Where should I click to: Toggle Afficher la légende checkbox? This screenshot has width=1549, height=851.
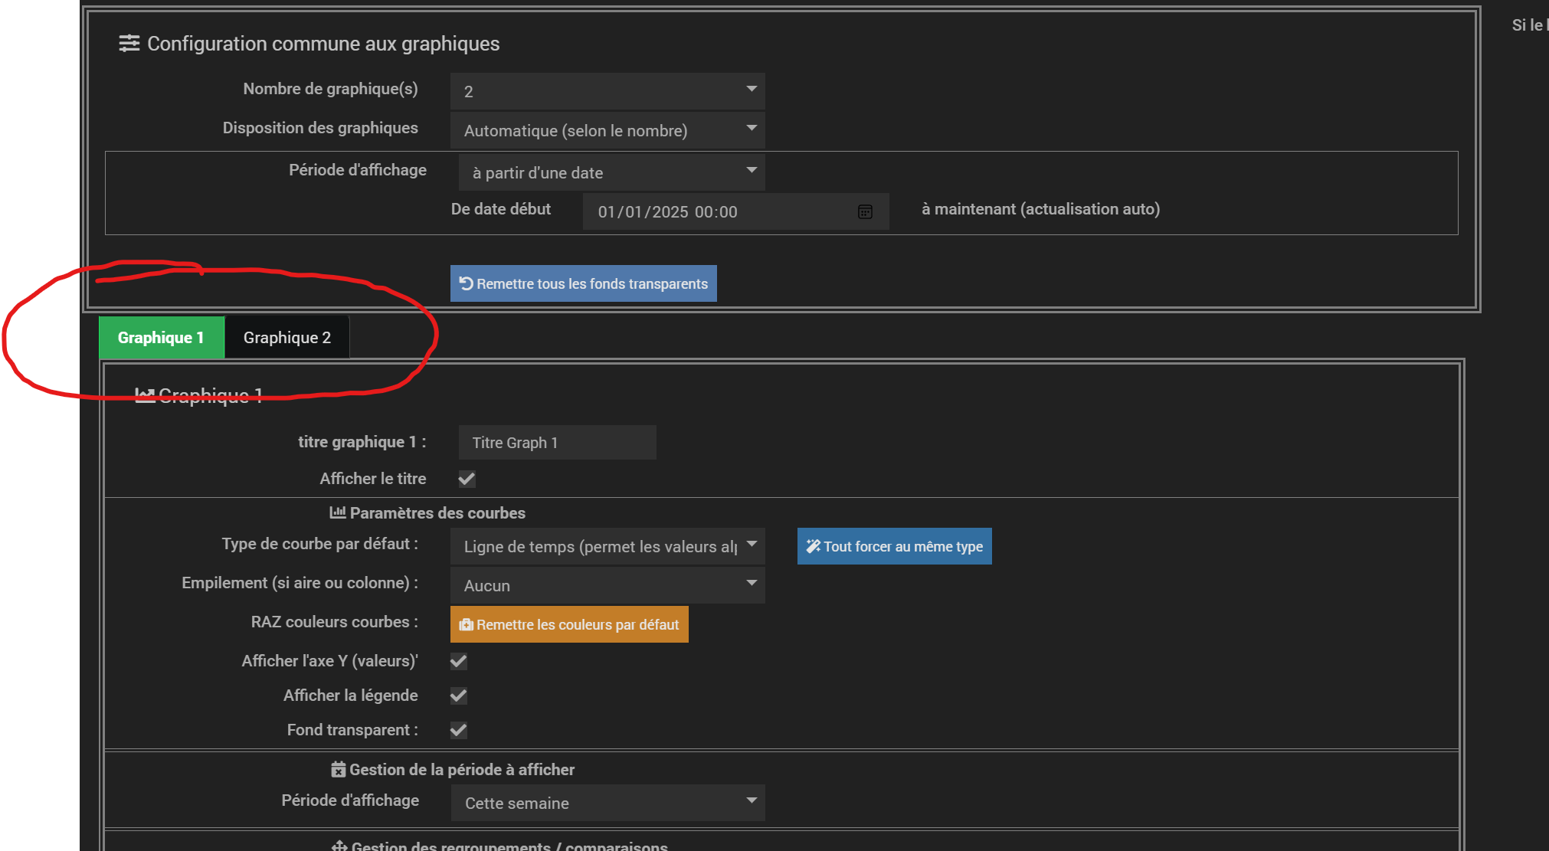tap(458, 696)
